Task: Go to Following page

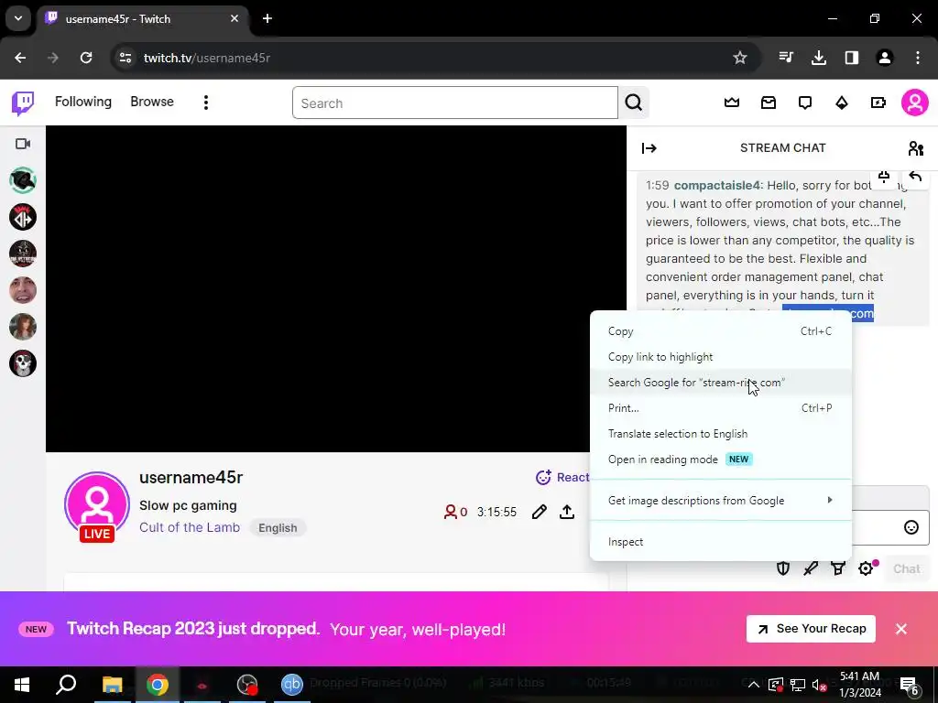Action: coord(83,102)
